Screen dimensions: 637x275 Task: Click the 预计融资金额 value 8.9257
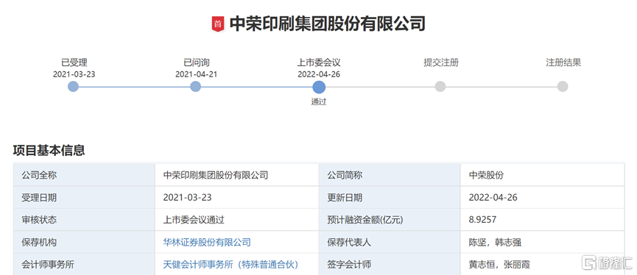tap(482, 220)
